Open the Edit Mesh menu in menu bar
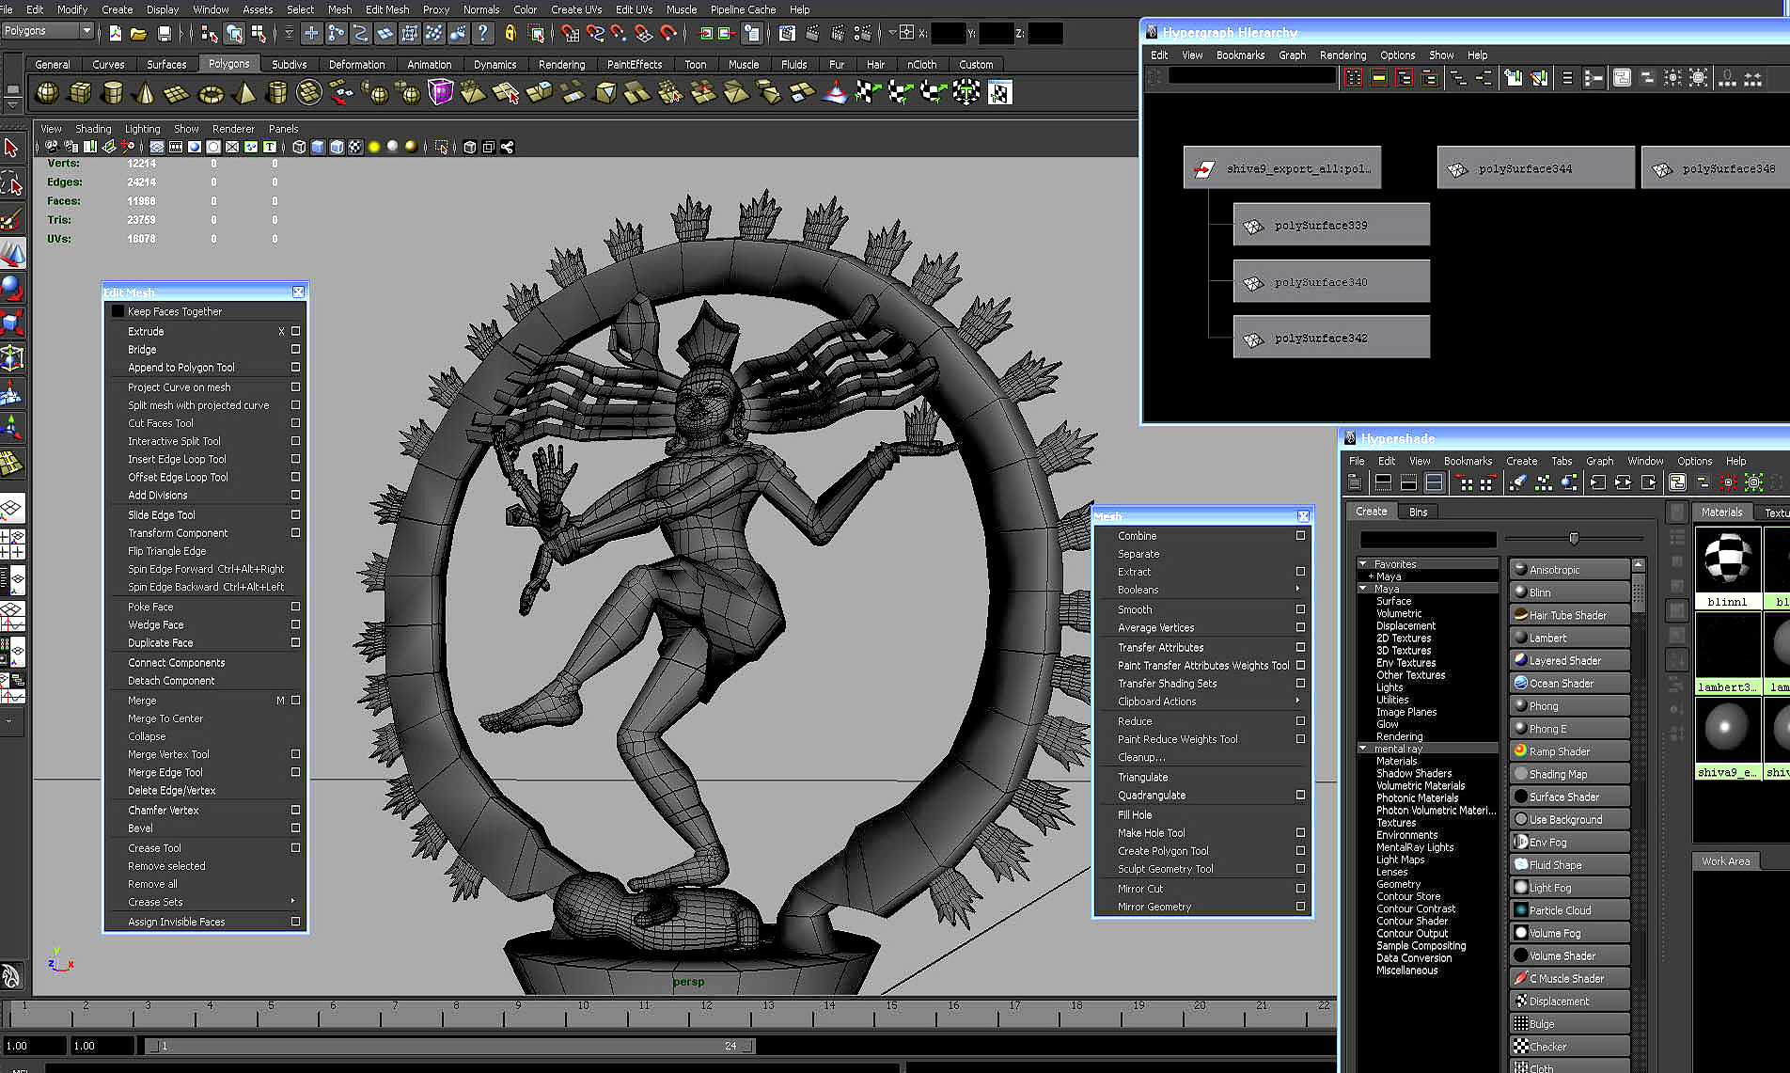1790x1073 pixels. [386, 9]
